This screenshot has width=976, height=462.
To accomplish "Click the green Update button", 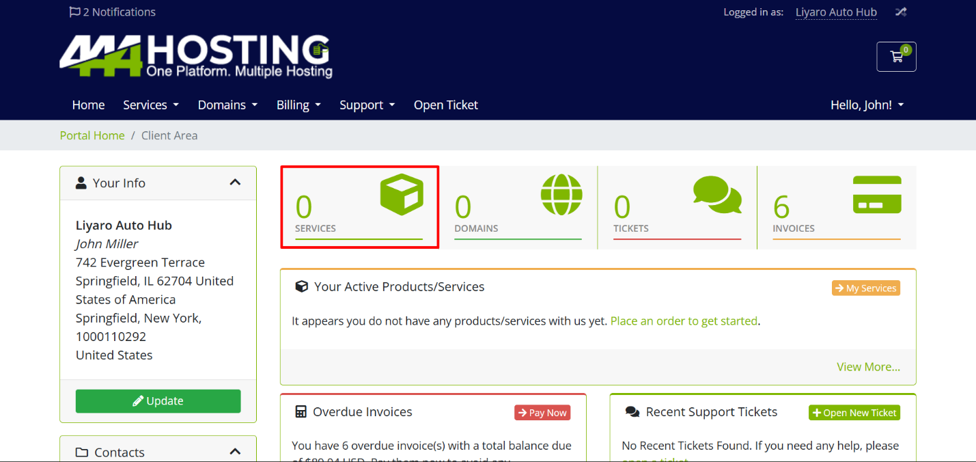I will click(x=158, y=401).
